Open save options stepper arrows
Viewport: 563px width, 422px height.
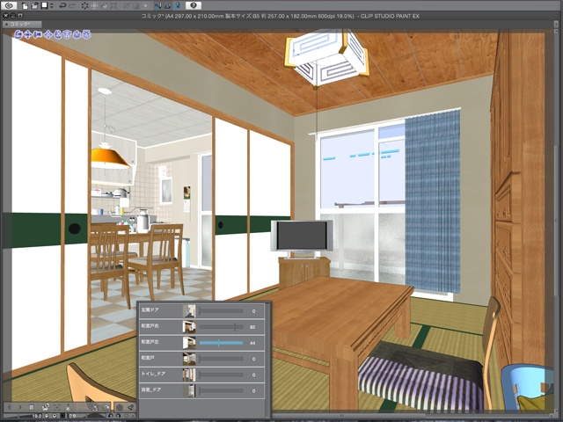tap(51, 6)
